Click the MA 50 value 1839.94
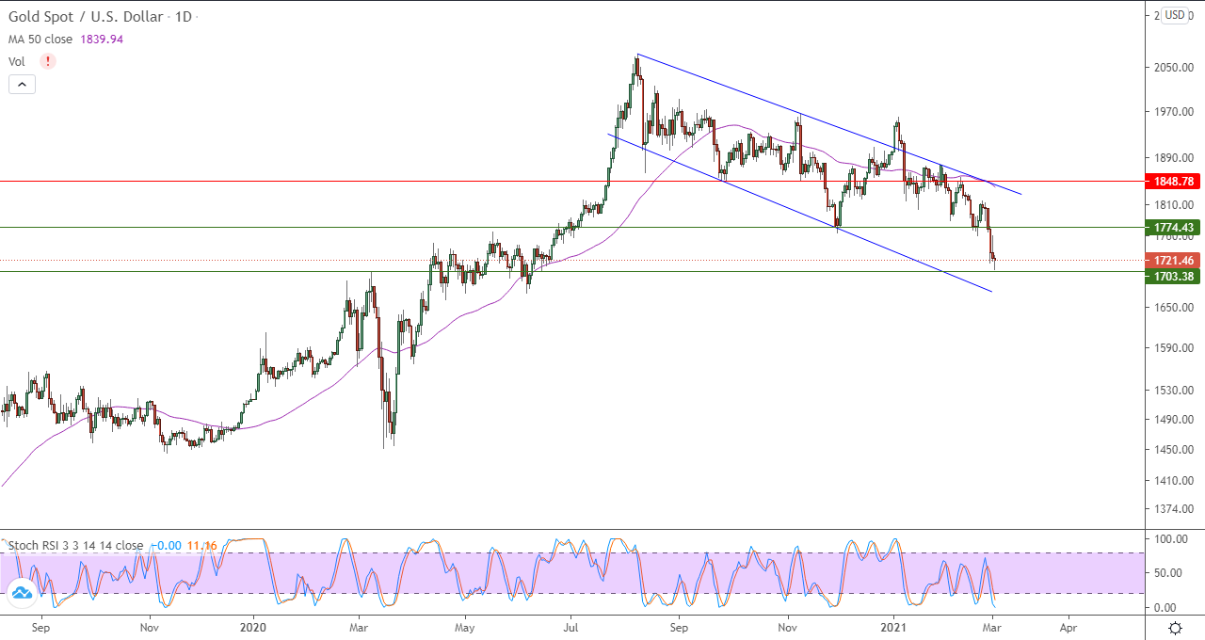The height and width of the screenshot is (640, 1205). click(103, 40)
